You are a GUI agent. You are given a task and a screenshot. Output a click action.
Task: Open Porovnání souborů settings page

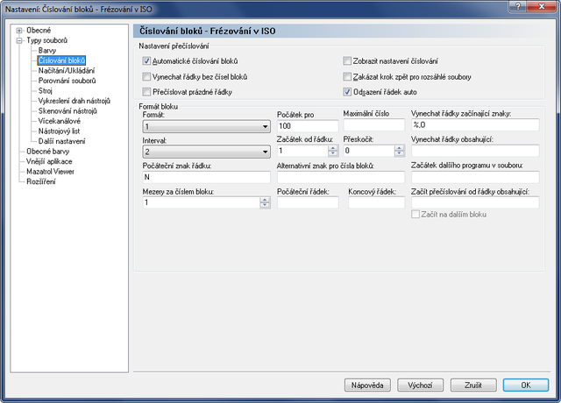[x=67, y=81]
